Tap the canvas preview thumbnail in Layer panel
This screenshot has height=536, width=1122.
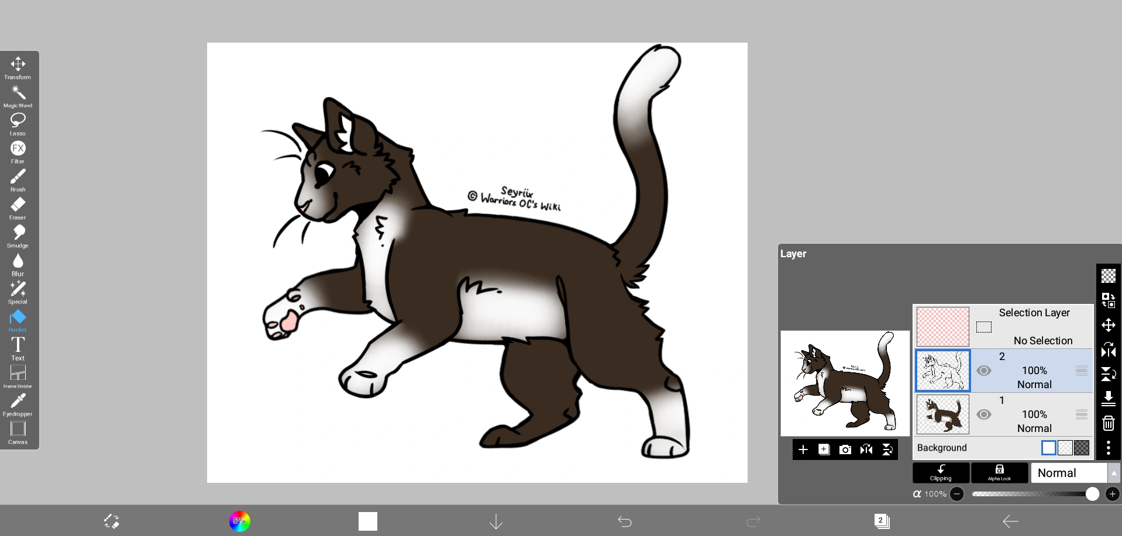click(845, 383)
